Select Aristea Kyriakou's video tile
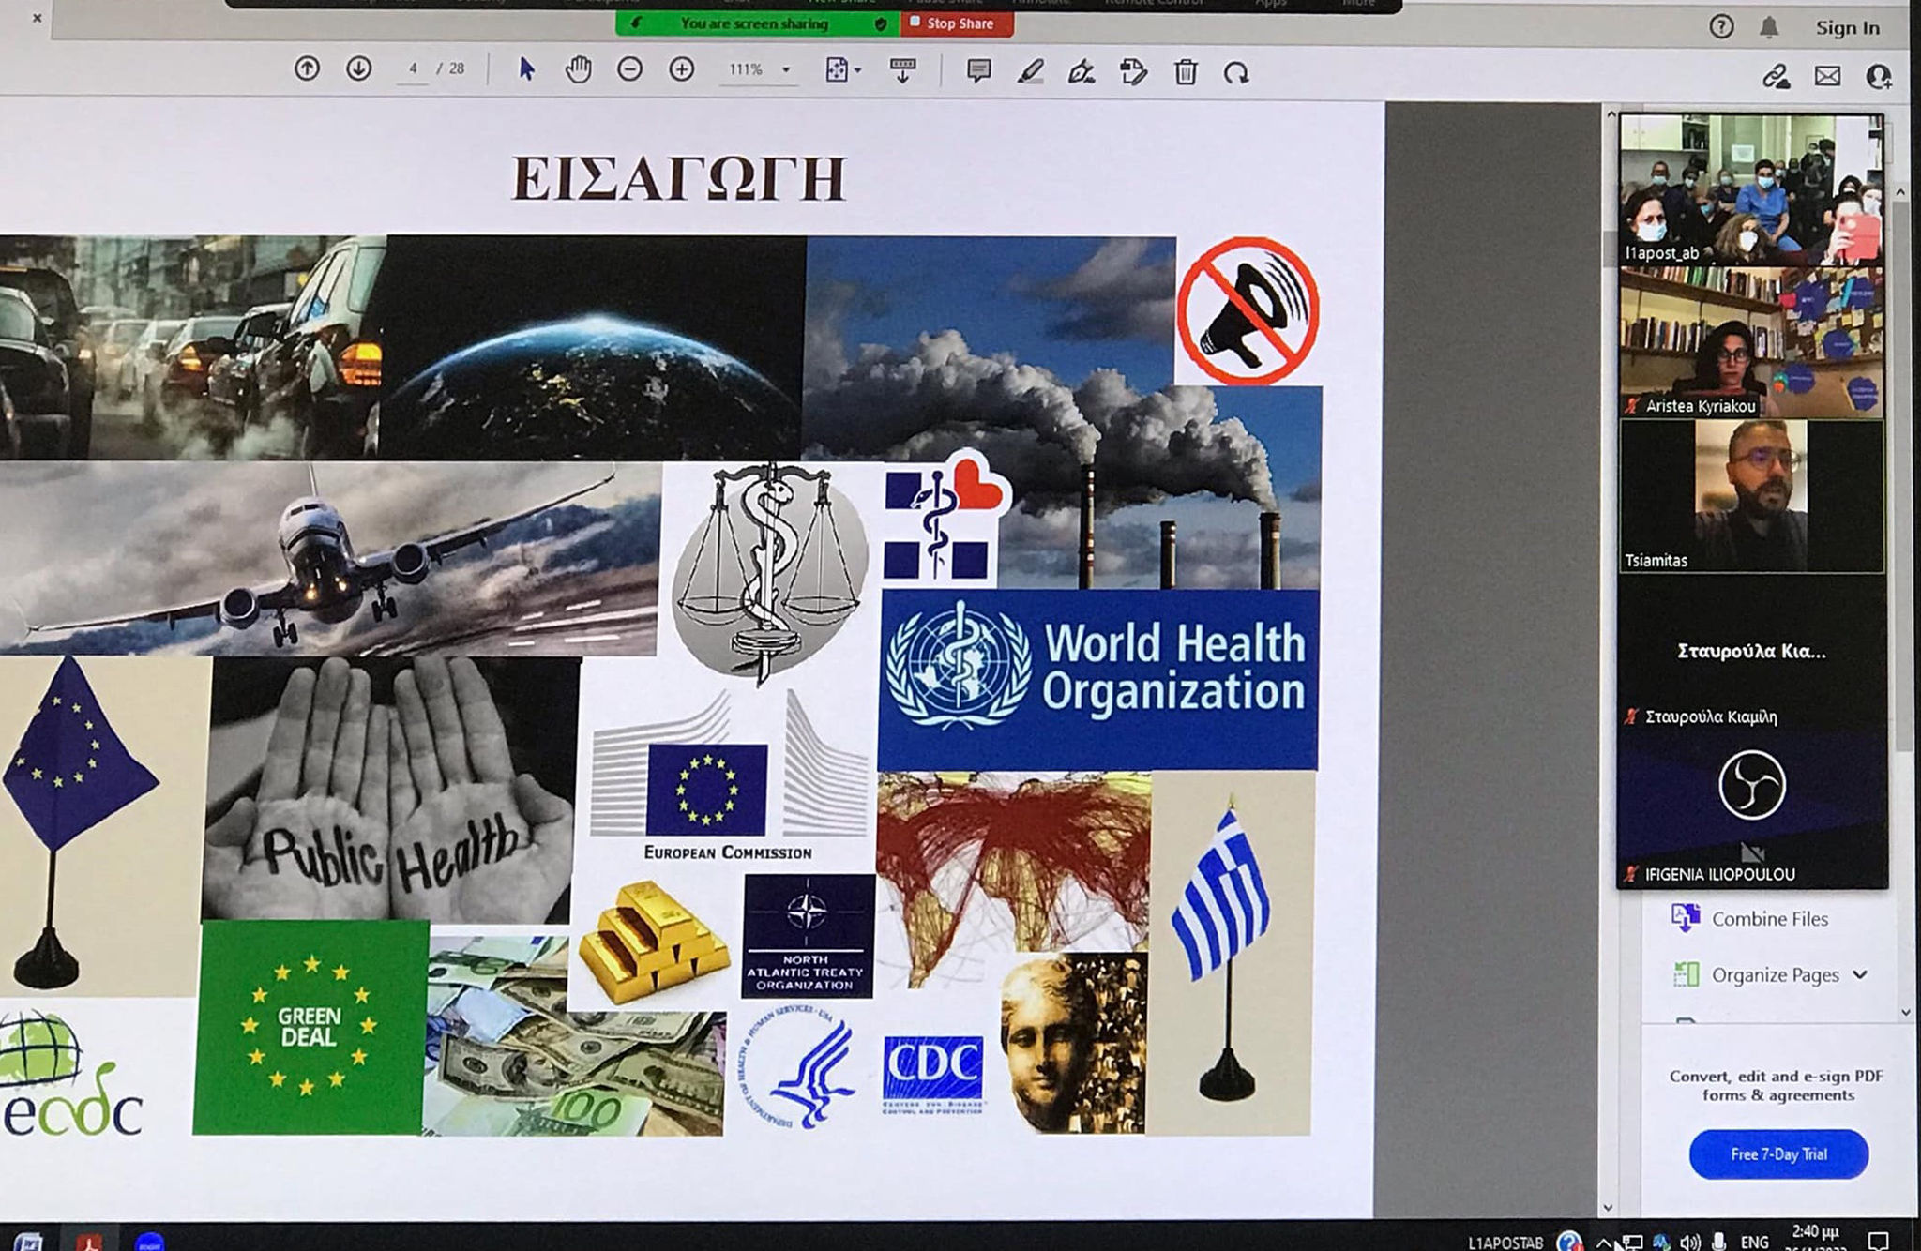 point(1751,342)
